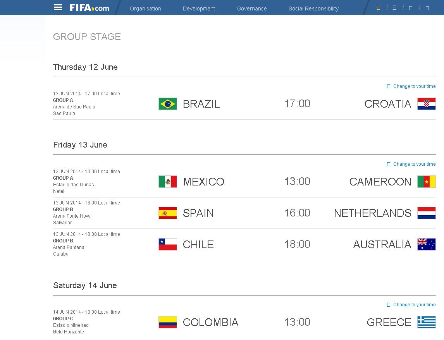Open the hamburger menu next to FIFA.com

click(58, 7)
